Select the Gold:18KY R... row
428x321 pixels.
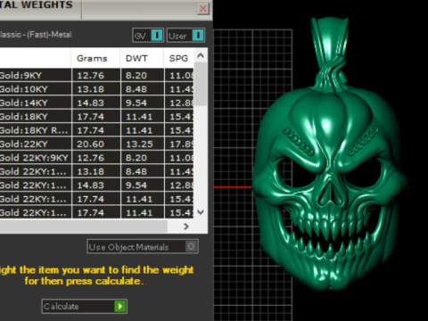[x=96, y=130]
